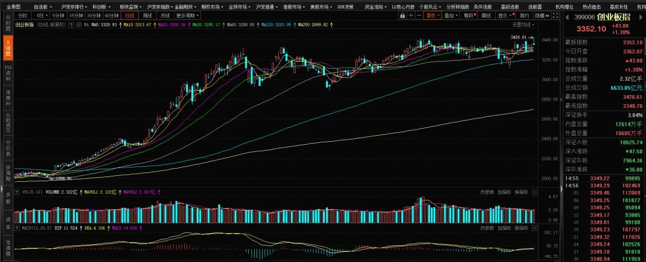Open F10资料 in left sidebar
Viewport: 646px width, 262px height.
coord(7,72)
